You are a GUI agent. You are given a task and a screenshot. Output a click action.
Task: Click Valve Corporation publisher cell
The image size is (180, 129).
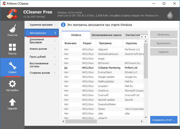(x=134, y=109)
